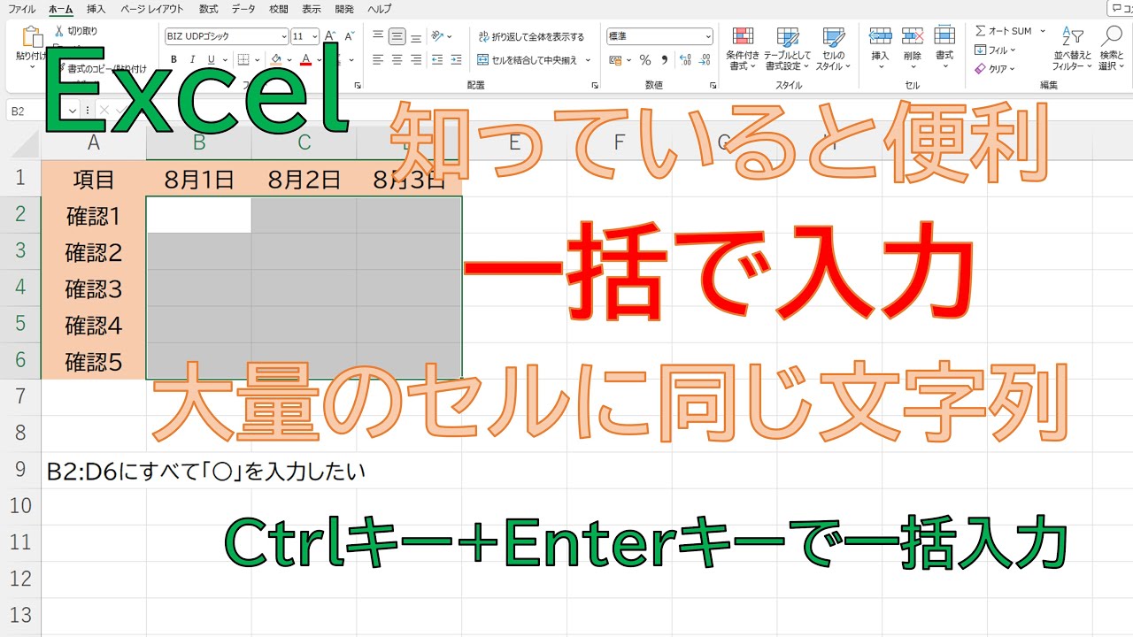The height and width of the screenshot is (637, 1133).
Task: Click Accounting Number Format icon
Action: 617,60
